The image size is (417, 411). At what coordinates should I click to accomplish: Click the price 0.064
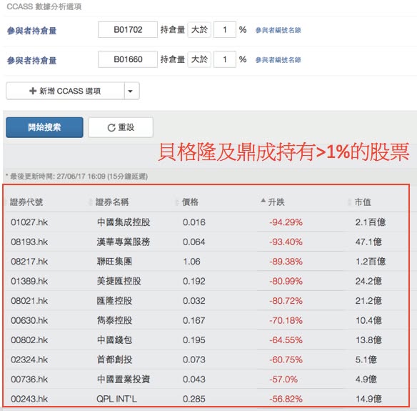click(x=194, y=242)
